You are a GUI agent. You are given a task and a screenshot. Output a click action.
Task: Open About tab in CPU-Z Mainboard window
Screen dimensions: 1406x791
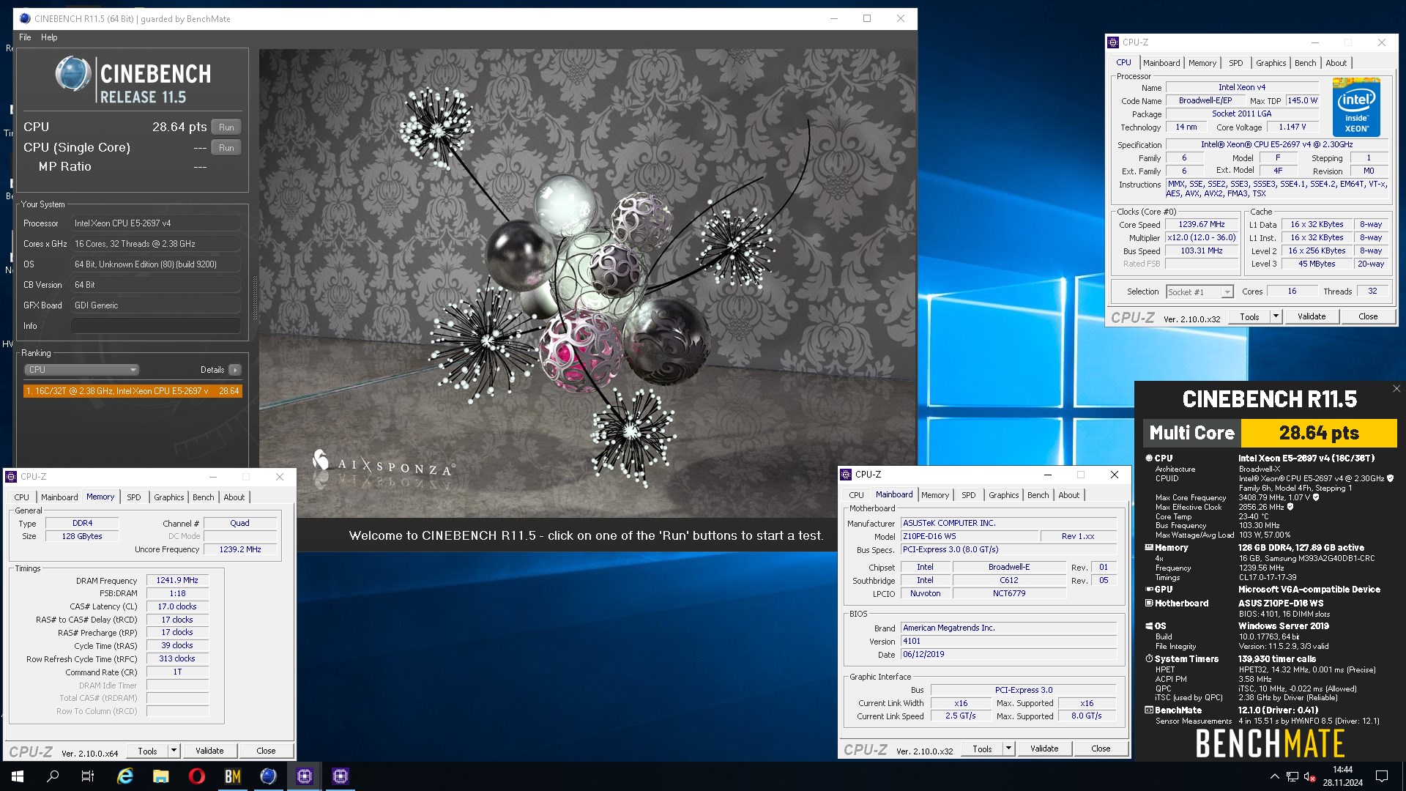click(x=1068, y=495)
